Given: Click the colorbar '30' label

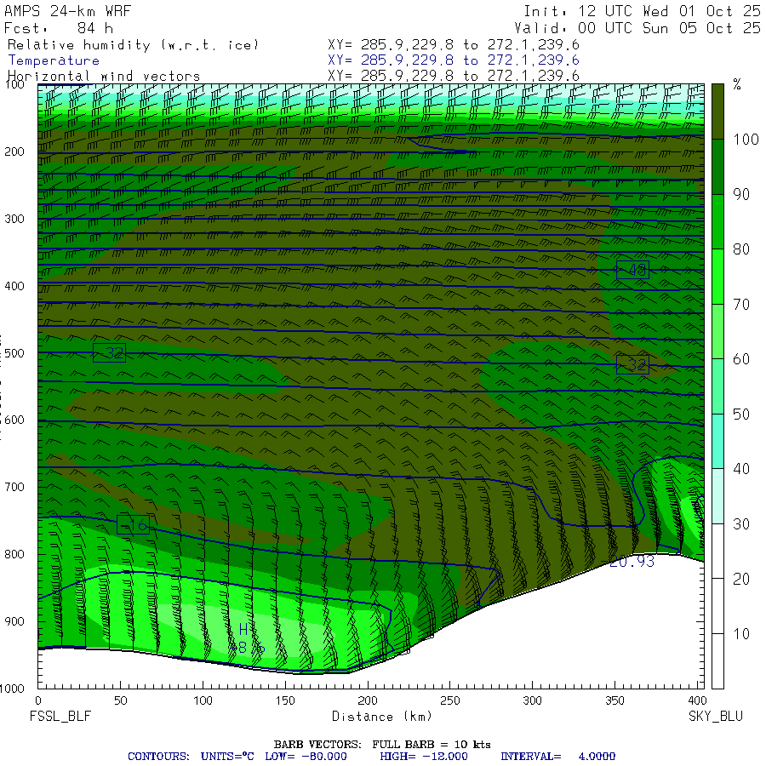Looking at the screenshot, I should click(741, 524).
